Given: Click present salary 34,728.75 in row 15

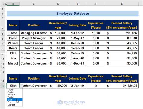Looking at the screenshot, I should pos(122,86).
